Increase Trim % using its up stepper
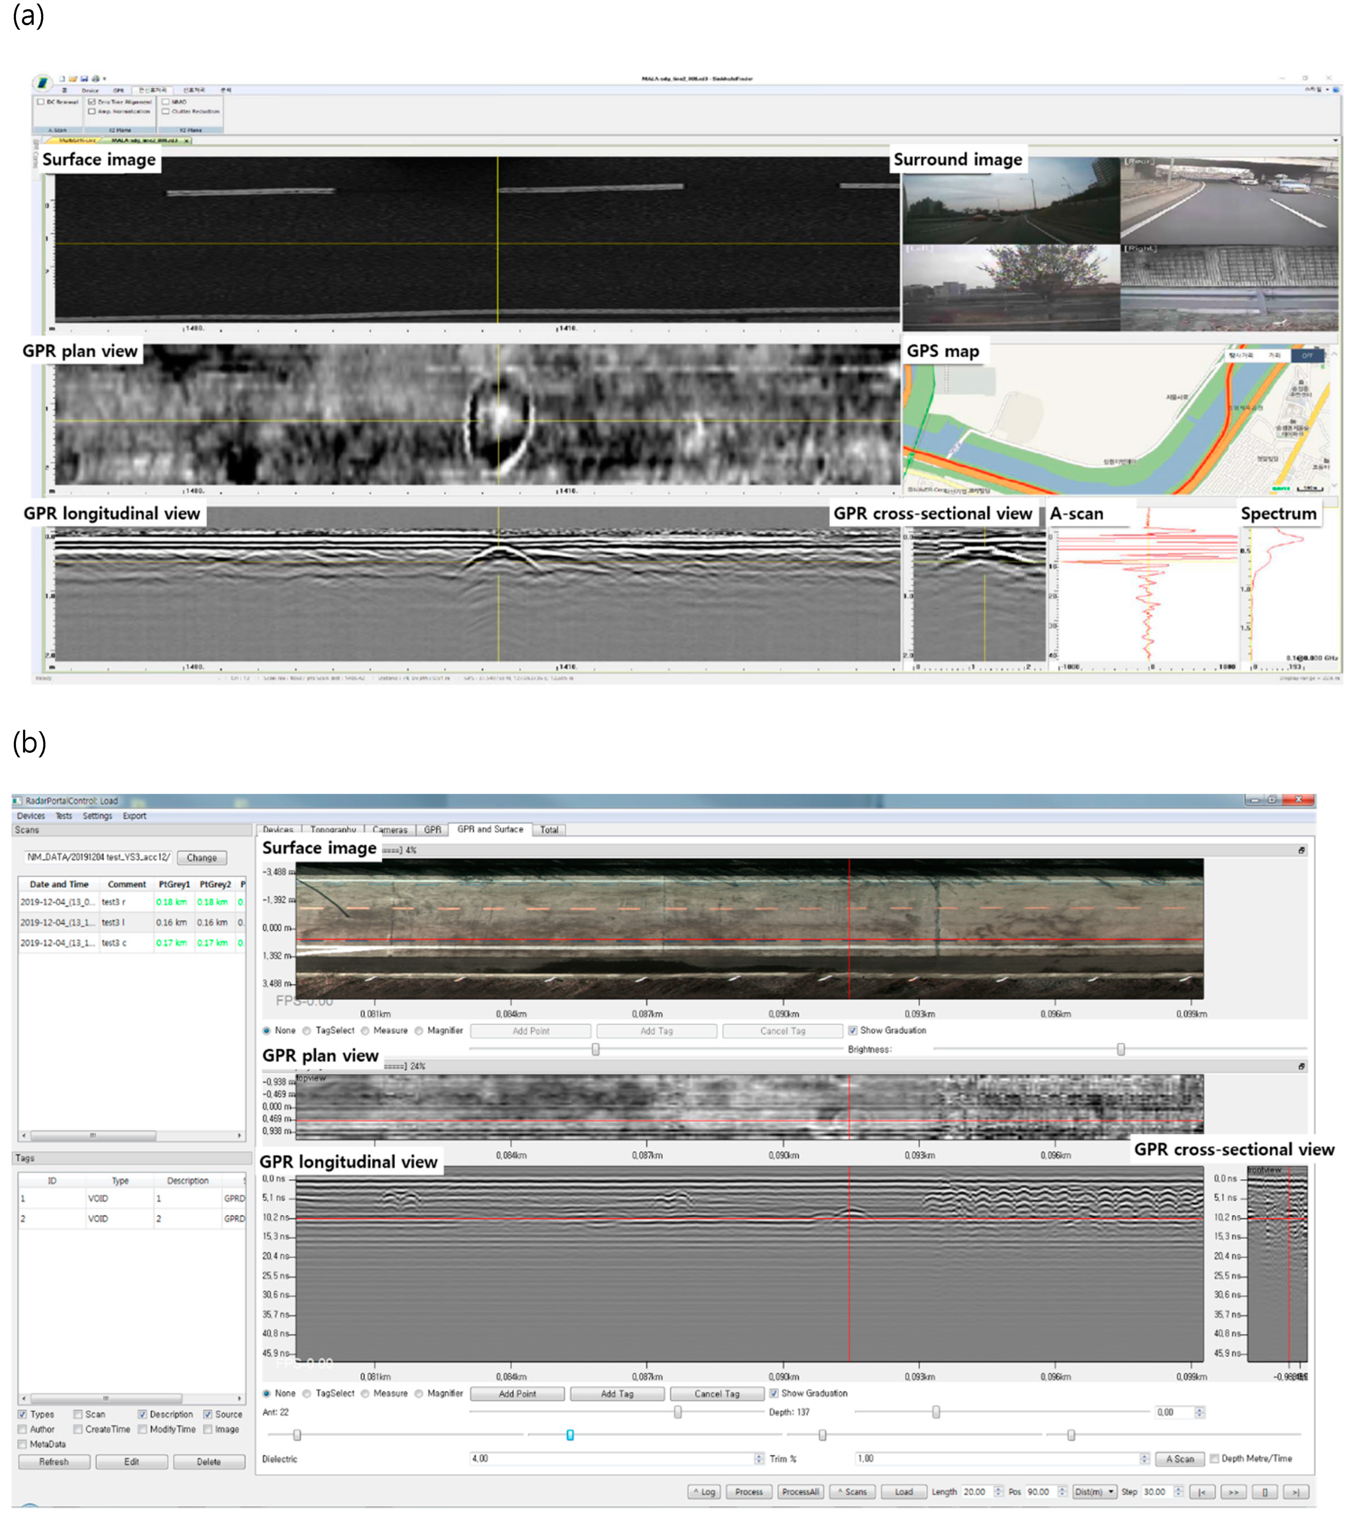This screenshot has width=1354, height=1518. tap(1143, 1457)
